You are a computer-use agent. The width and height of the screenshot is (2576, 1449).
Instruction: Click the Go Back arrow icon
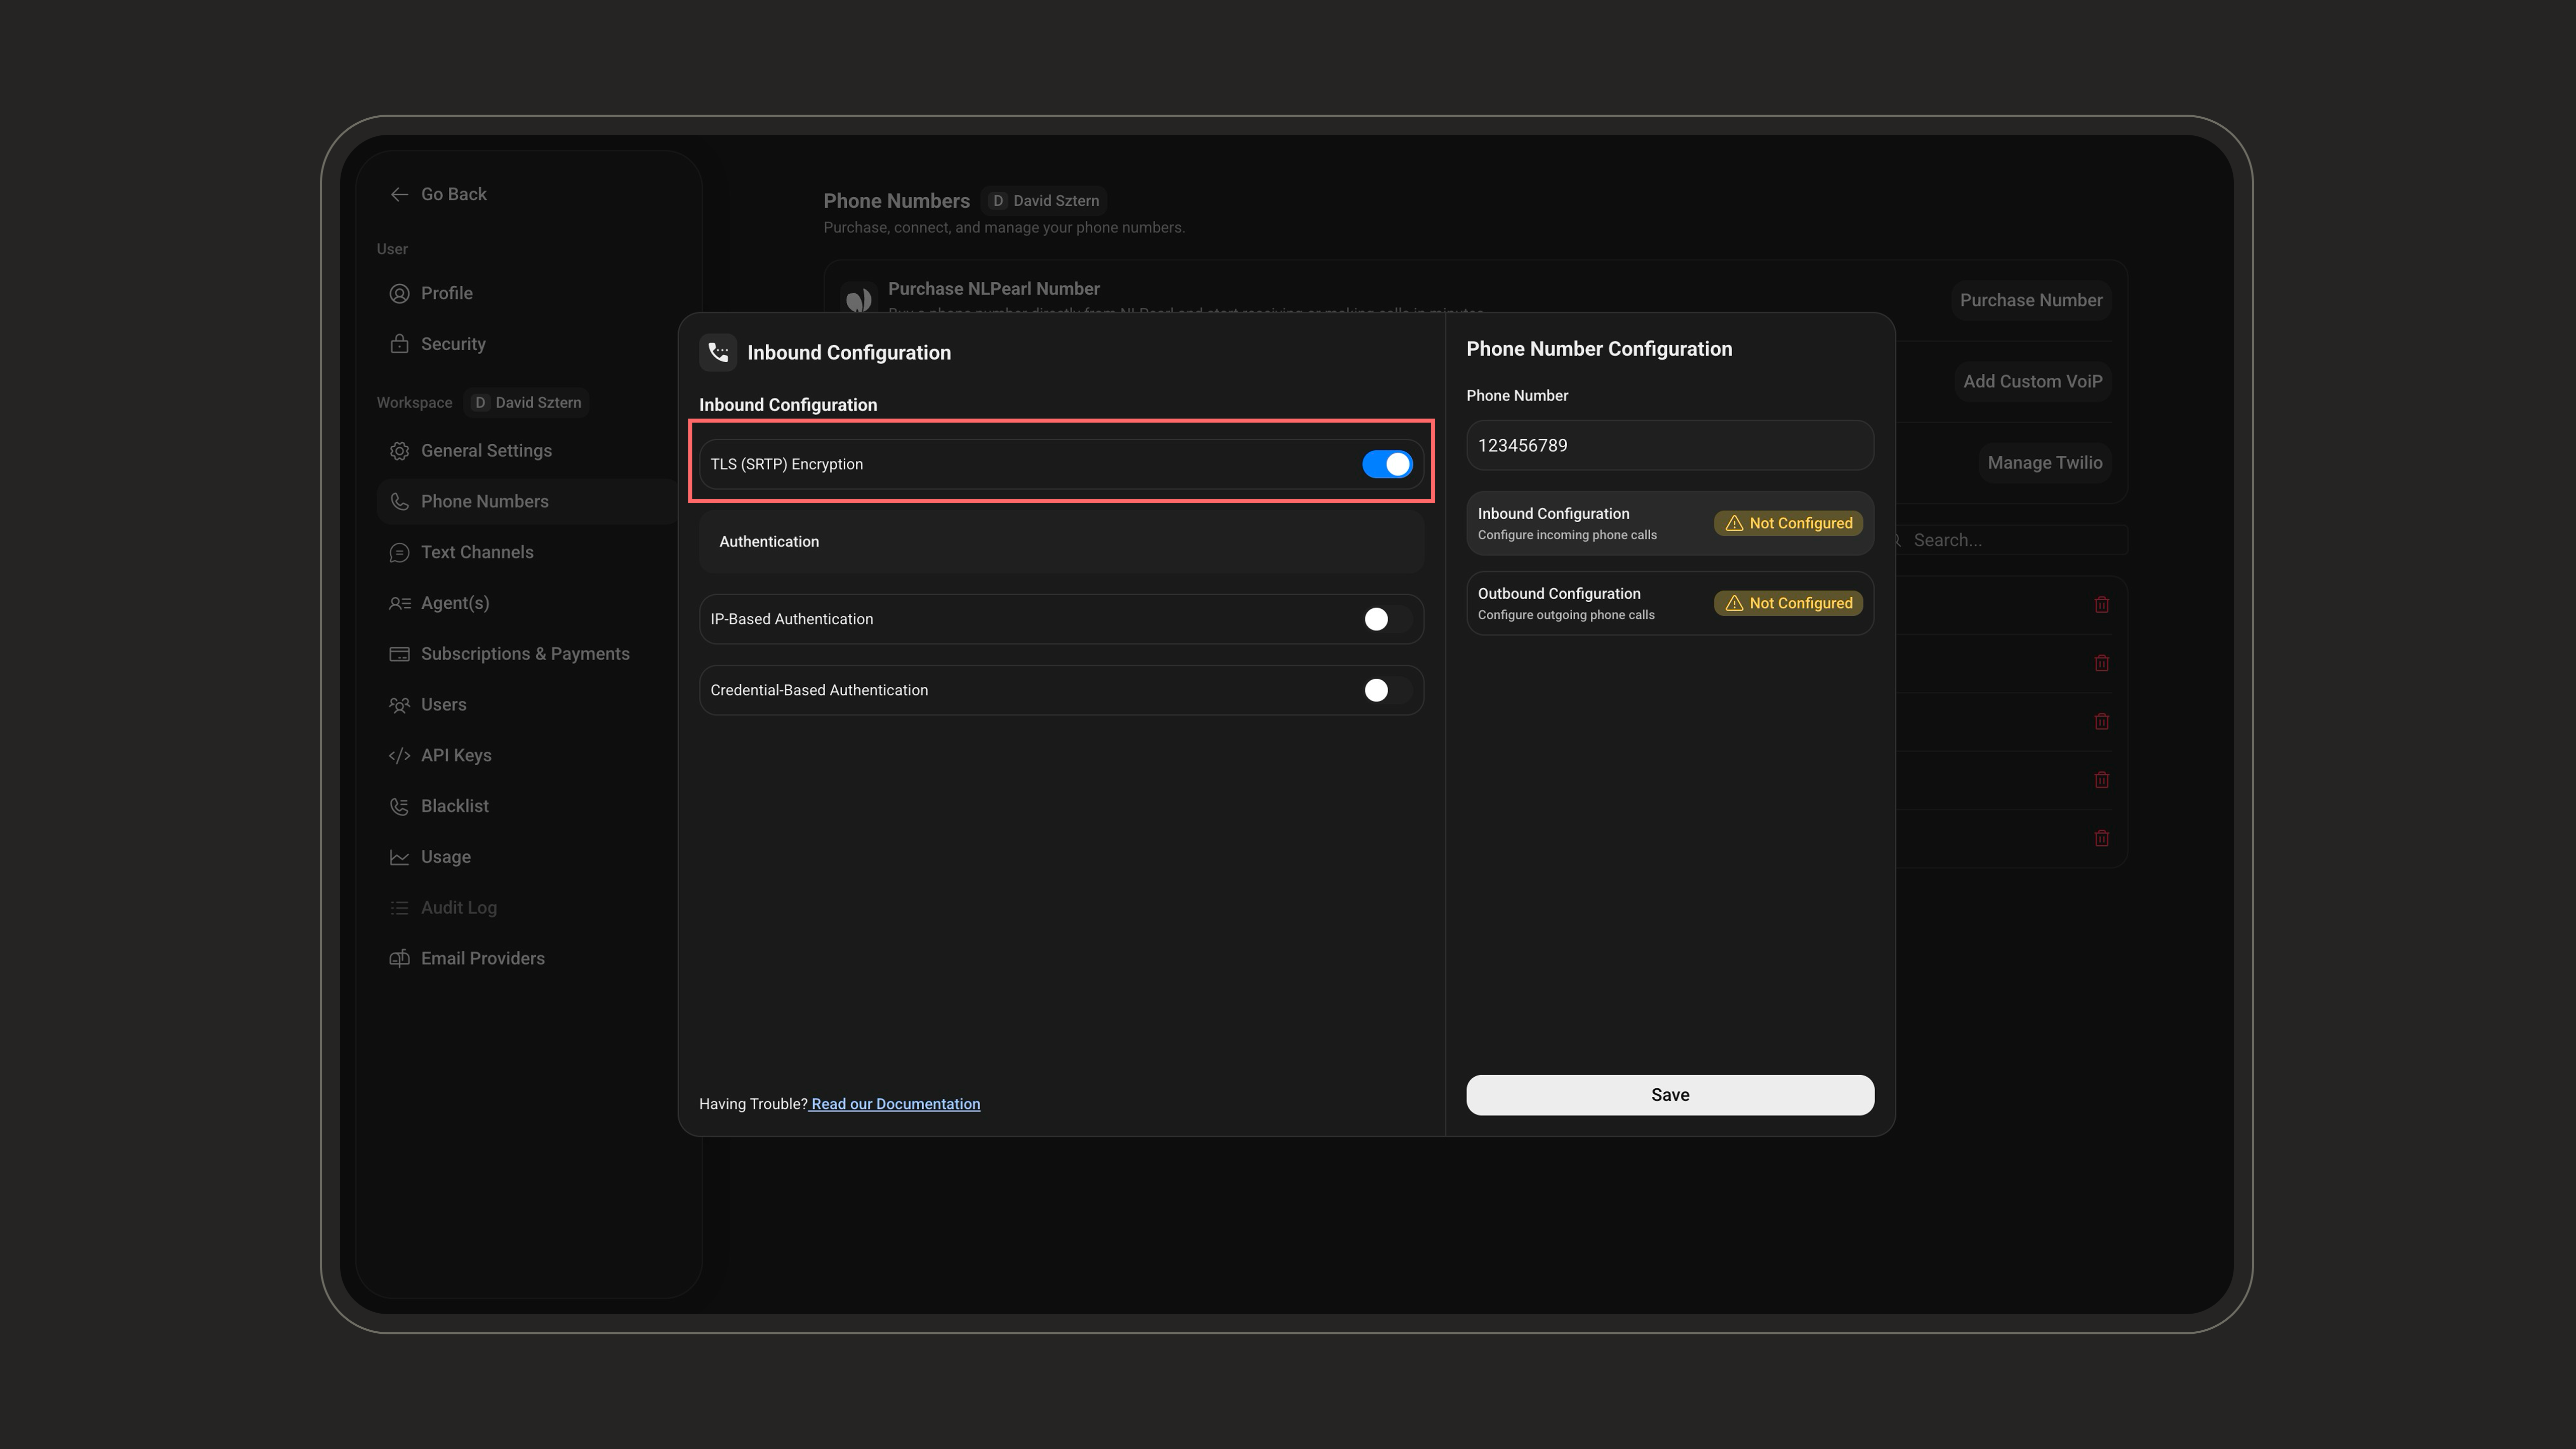[x=399, y=194]
